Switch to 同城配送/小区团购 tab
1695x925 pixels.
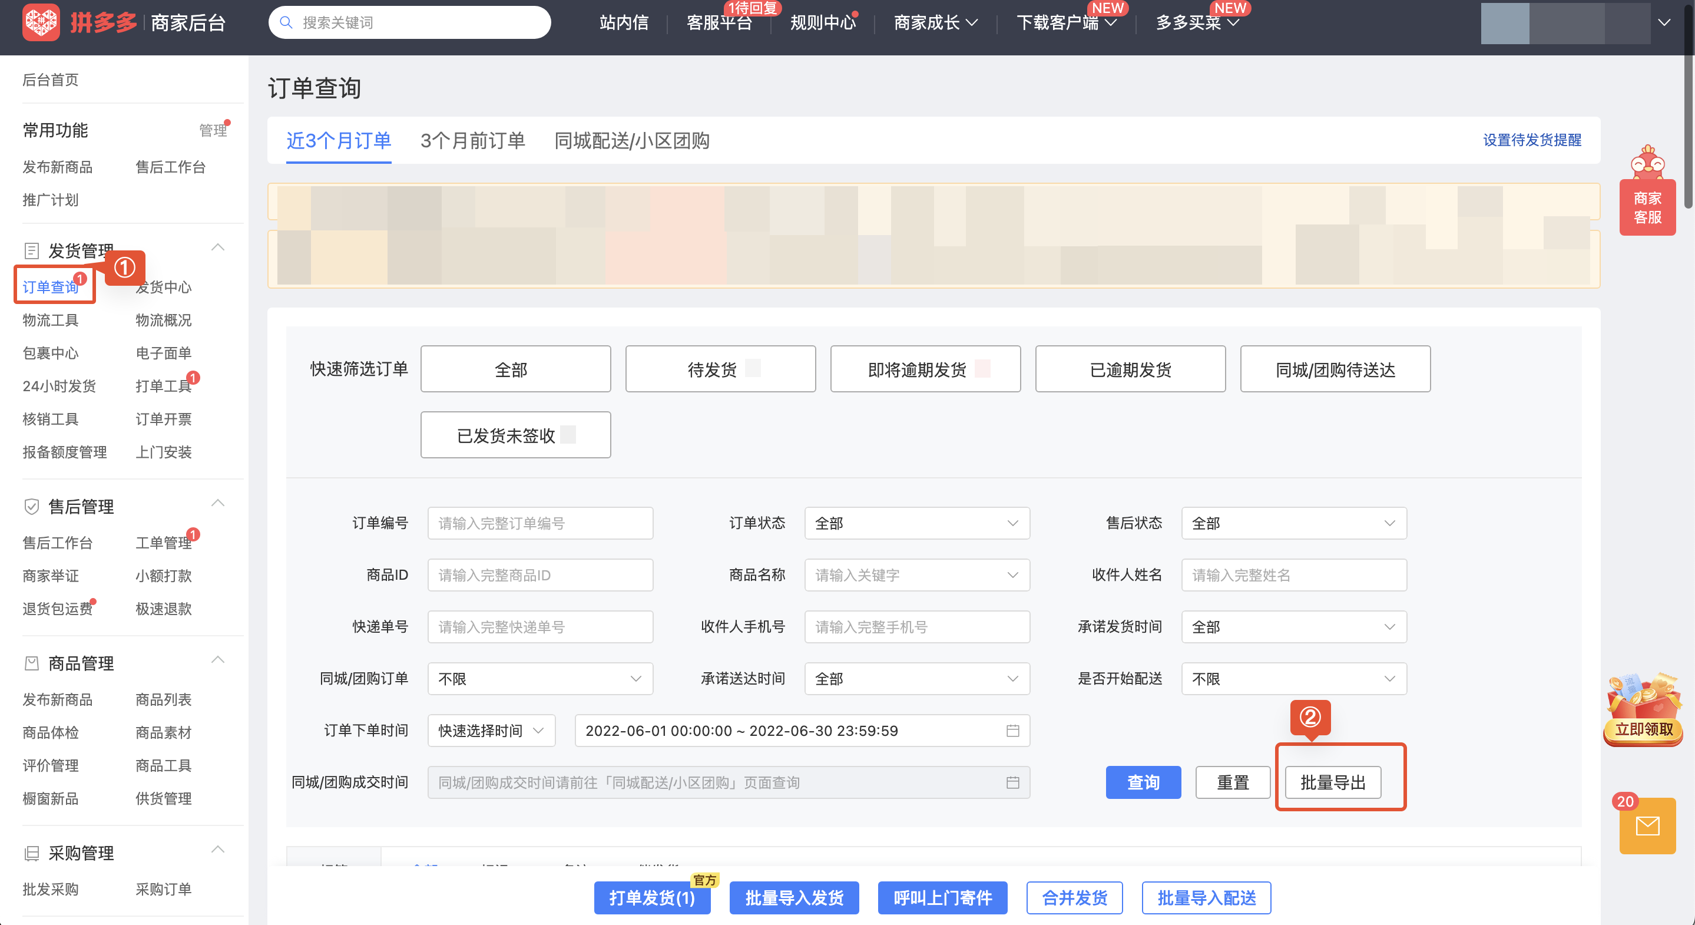(x=632, y=140)
